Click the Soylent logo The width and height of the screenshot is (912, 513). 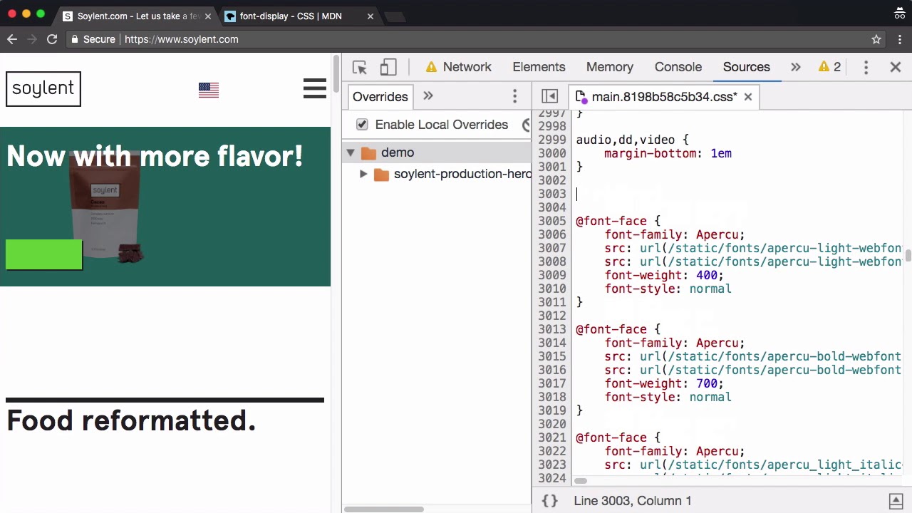(43, 89)
